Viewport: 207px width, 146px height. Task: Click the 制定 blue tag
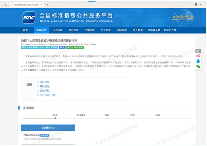(62, 47)
